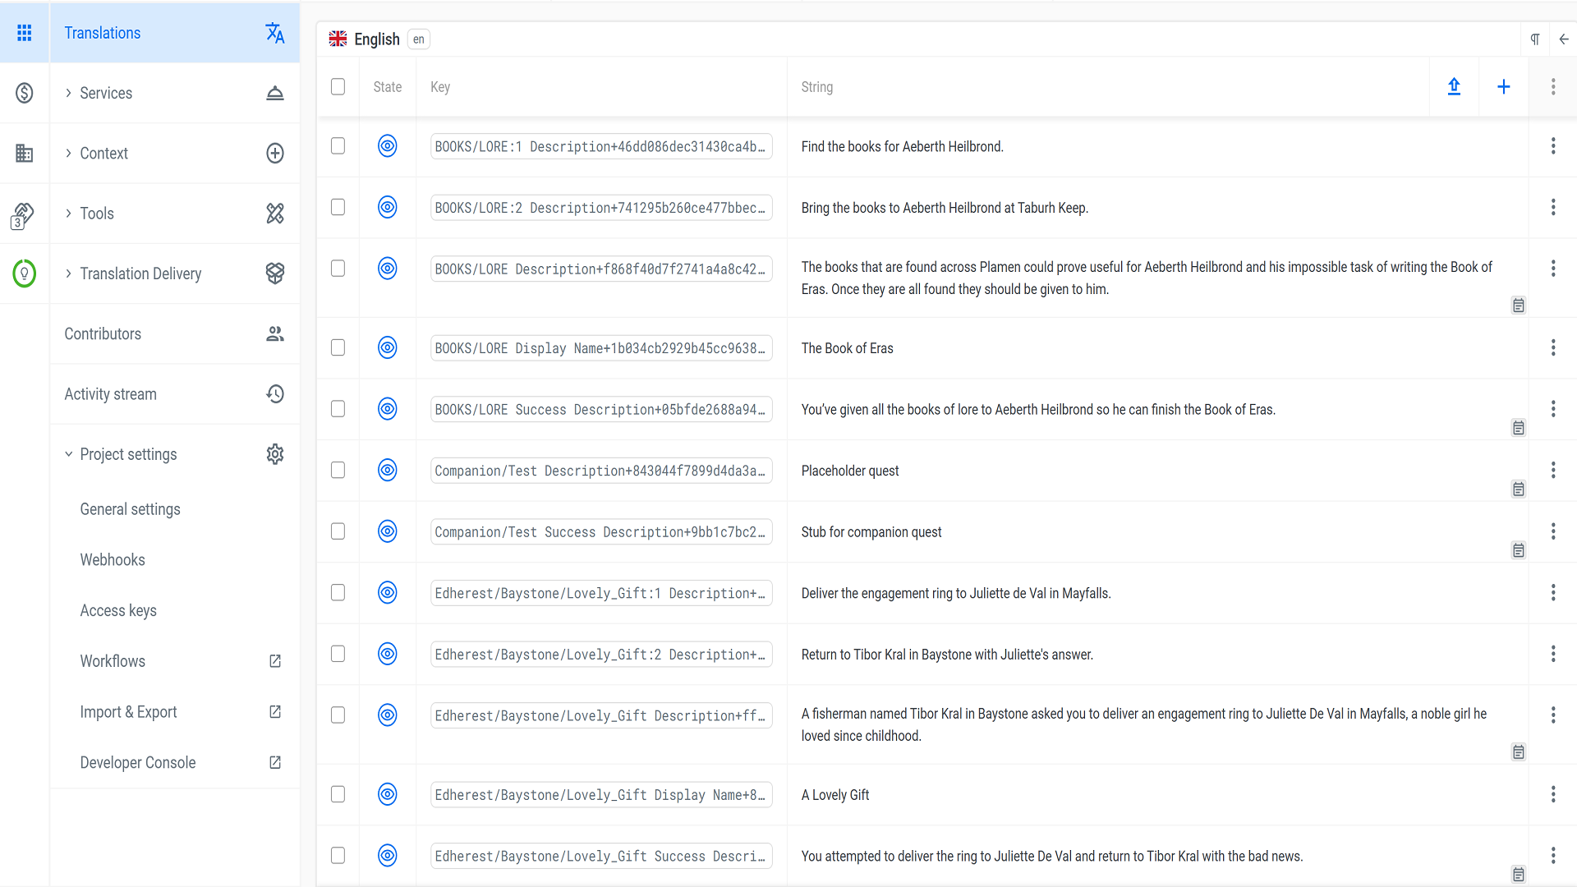
Task: Click state icon for BOOKS/LORE:1 row
Action: 388,146
